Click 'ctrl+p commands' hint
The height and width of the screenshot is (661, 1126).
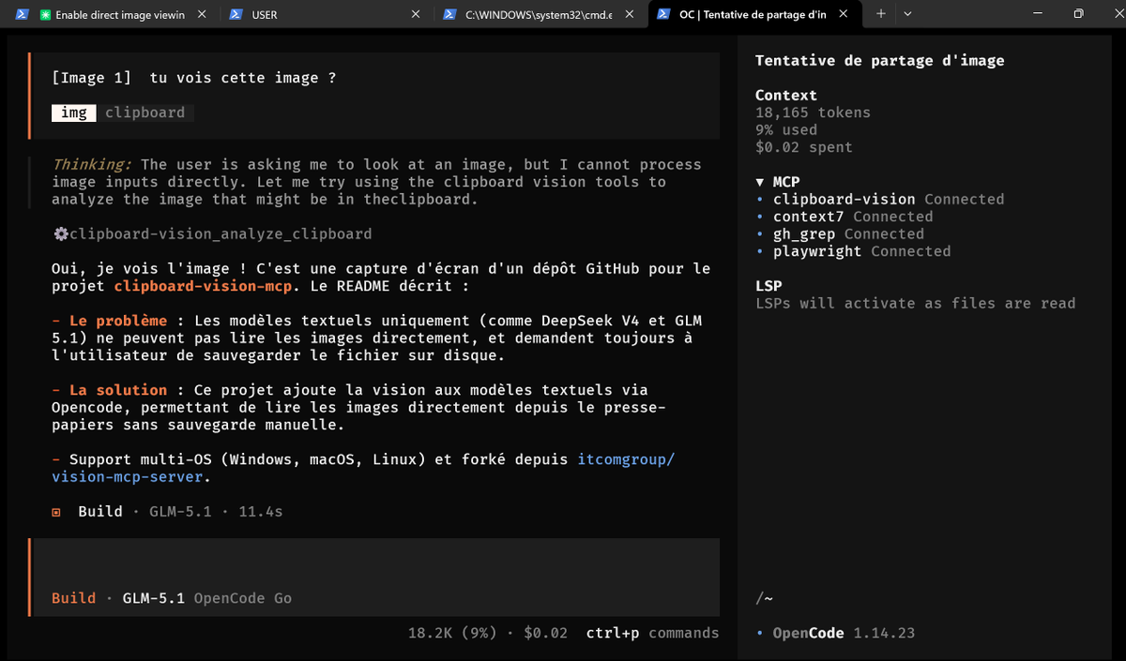tap(652, 633)
